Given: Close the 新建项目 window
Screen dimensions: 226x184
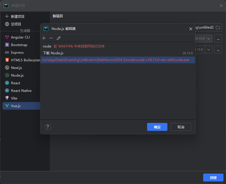Looking at the screenshot, I should coord(221,6).
